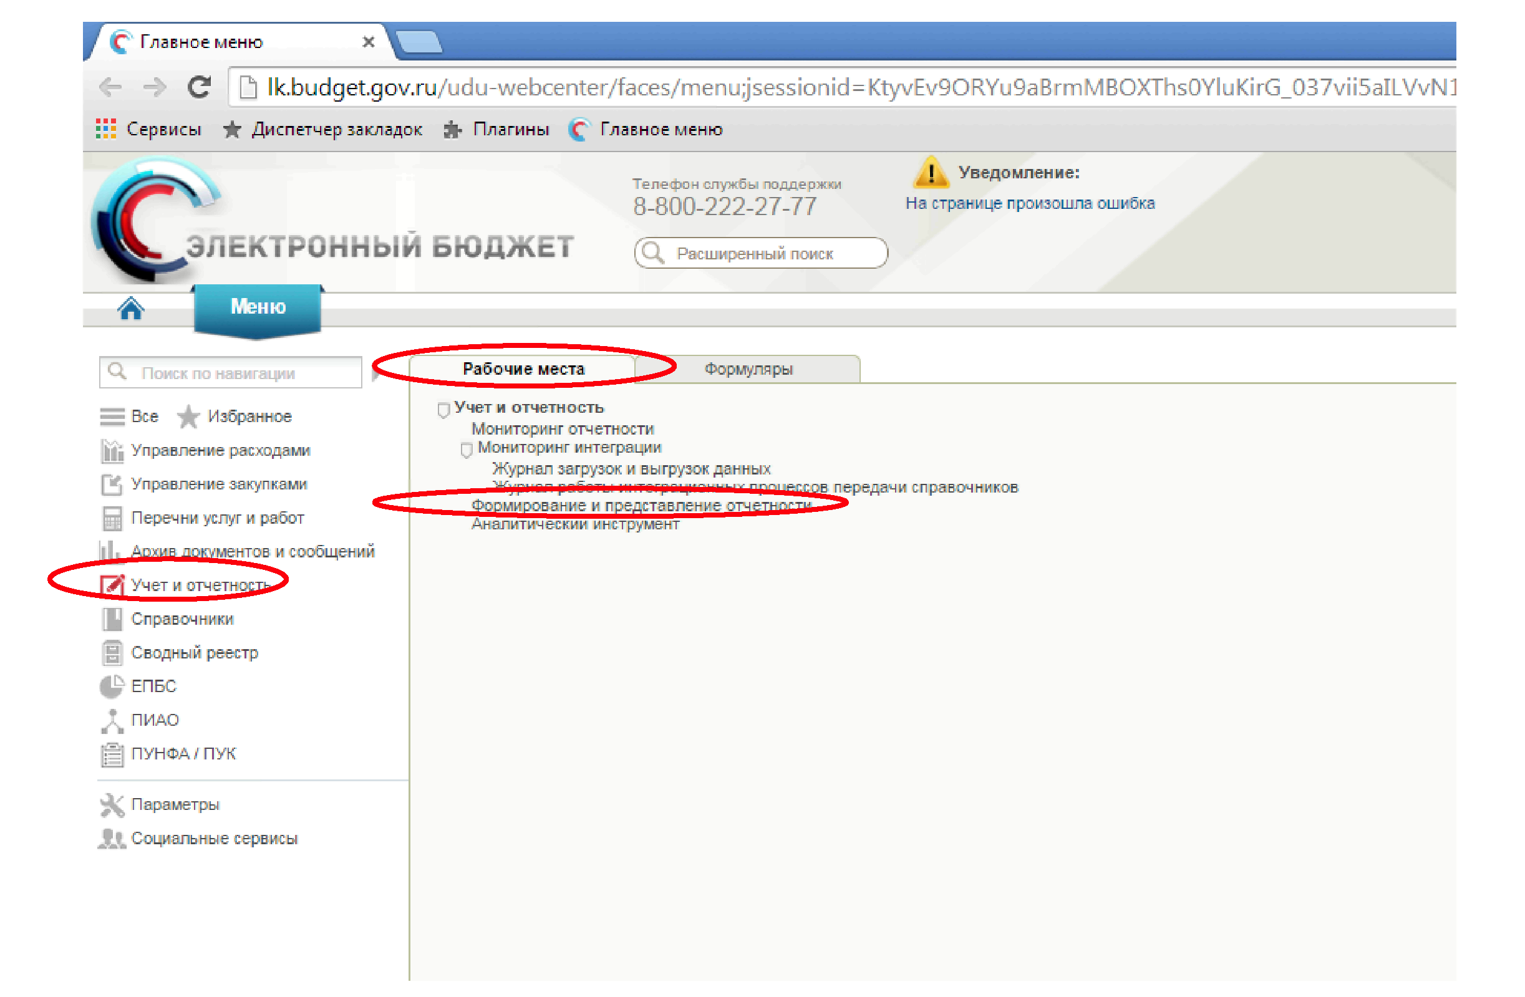1525x997 pixels.
Task: Click the Учет и отчетность sidebar icon
Action: click(112, 585)
